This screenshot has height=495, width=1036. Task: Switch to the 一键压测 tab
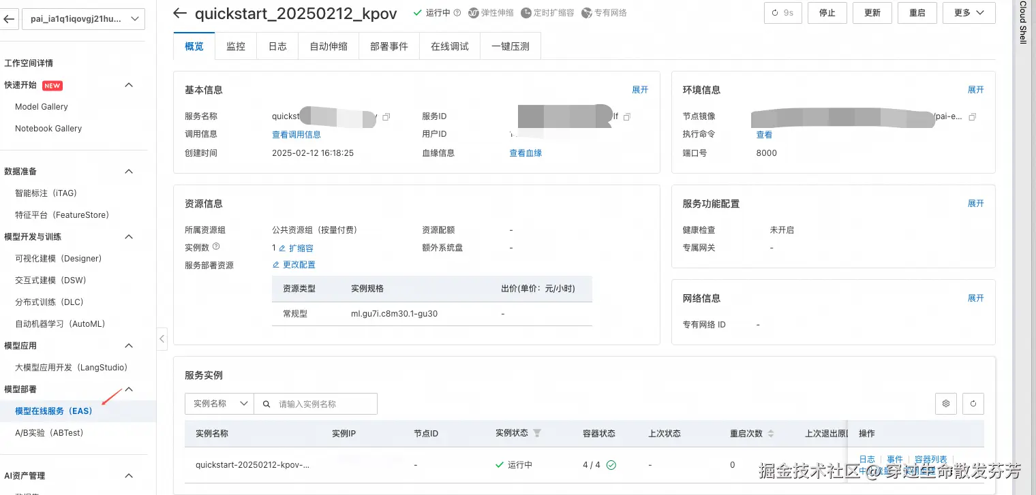click(511, 46)
